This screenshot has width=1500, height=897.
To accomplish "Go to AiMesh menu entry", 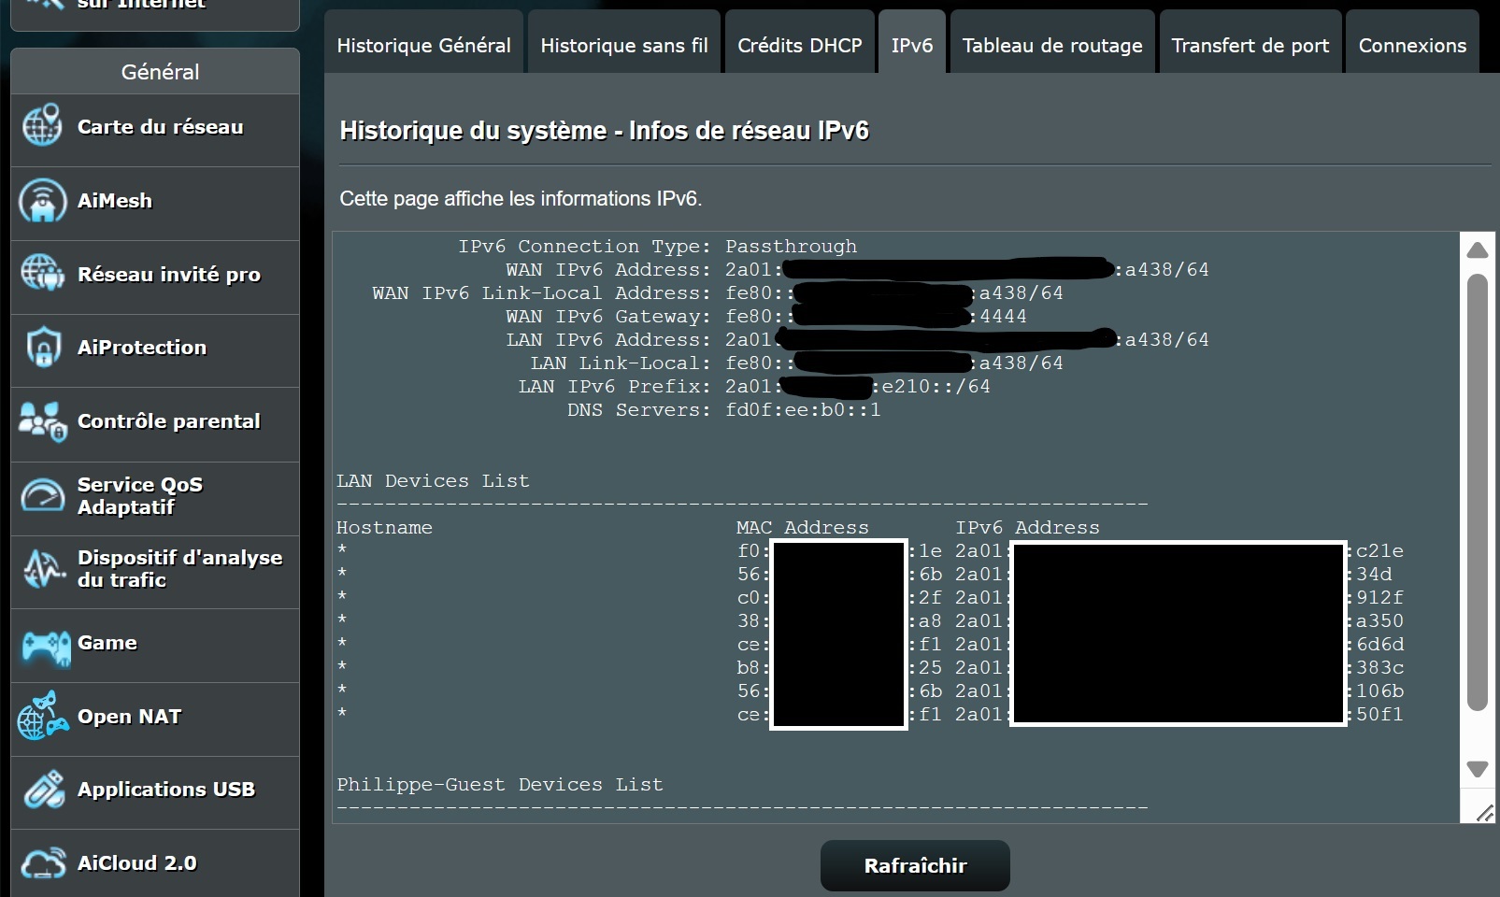I will coord(155,204).
